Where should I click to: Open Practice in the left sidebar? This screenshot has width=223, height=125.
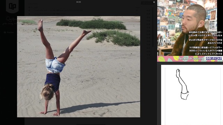pos(10,32)
